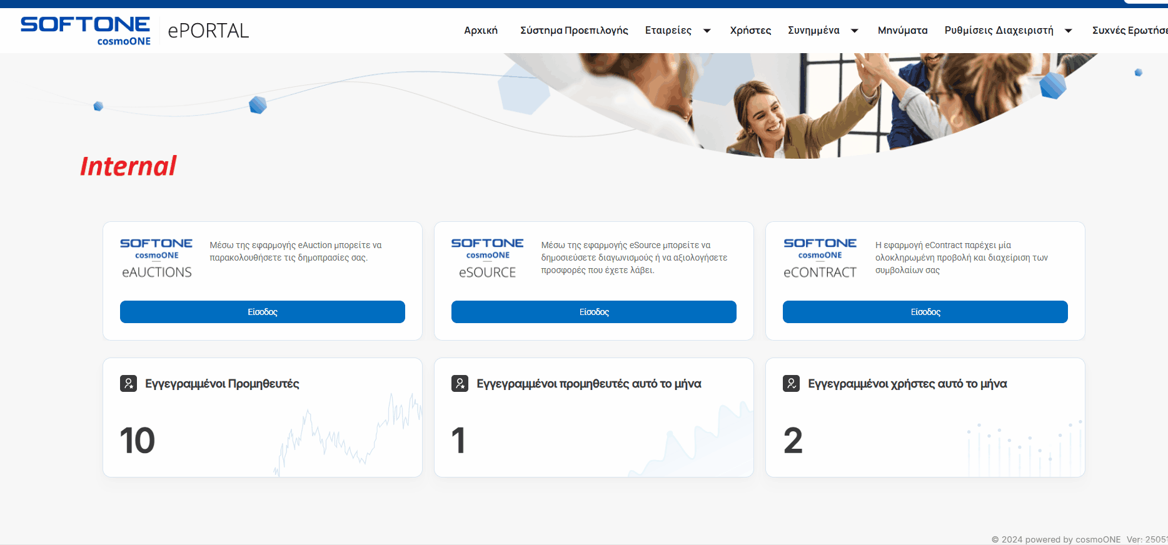
Task: Click the eCONTRACT card logo
Action: (820, 258)
